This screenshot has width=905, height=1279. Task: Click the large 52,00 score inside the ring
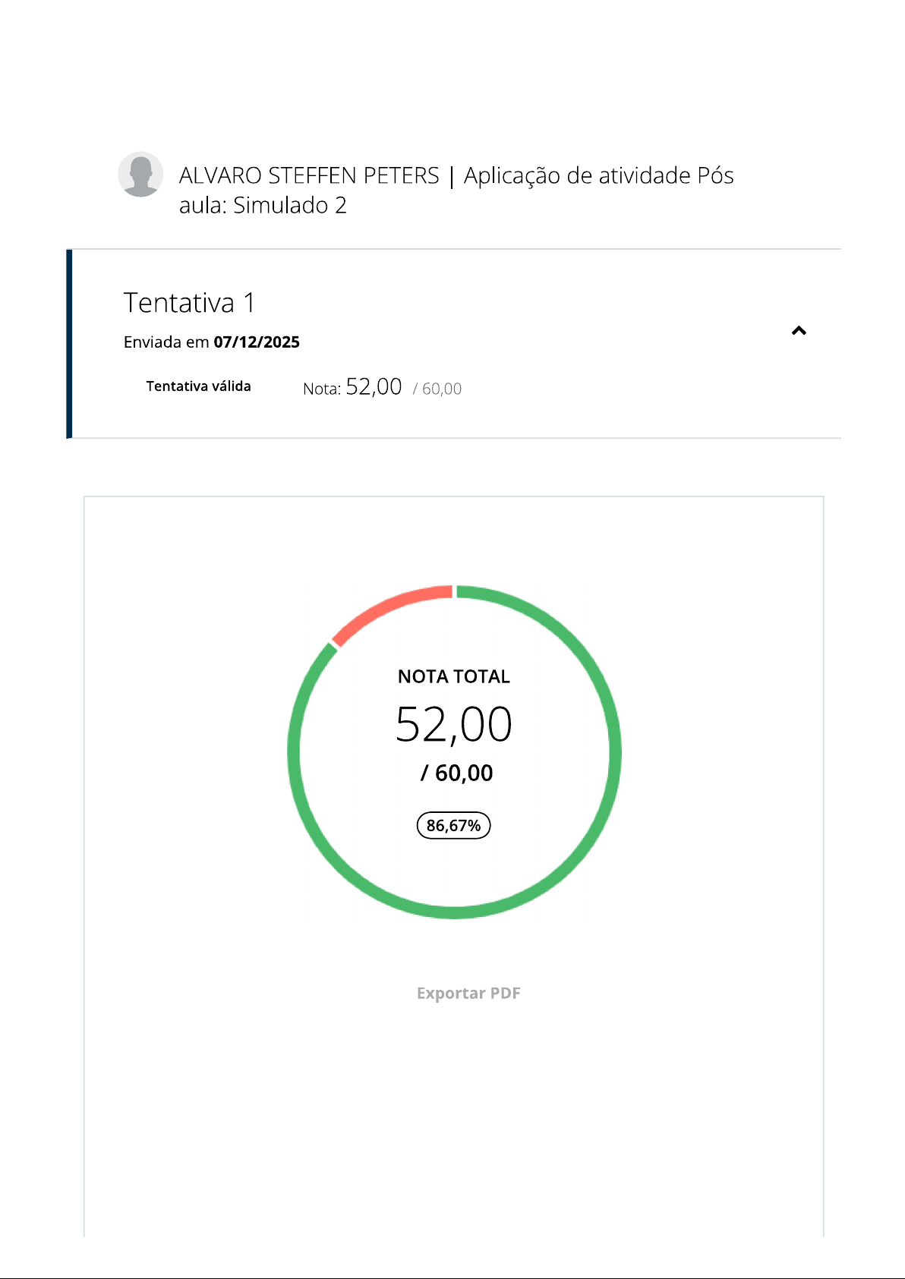pos(454,724)
